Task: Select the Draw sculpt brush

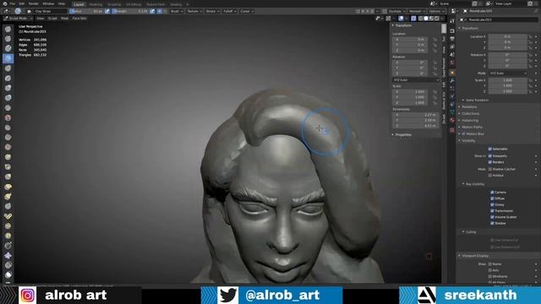Action: pyautogui.click(x=8, y=30)
